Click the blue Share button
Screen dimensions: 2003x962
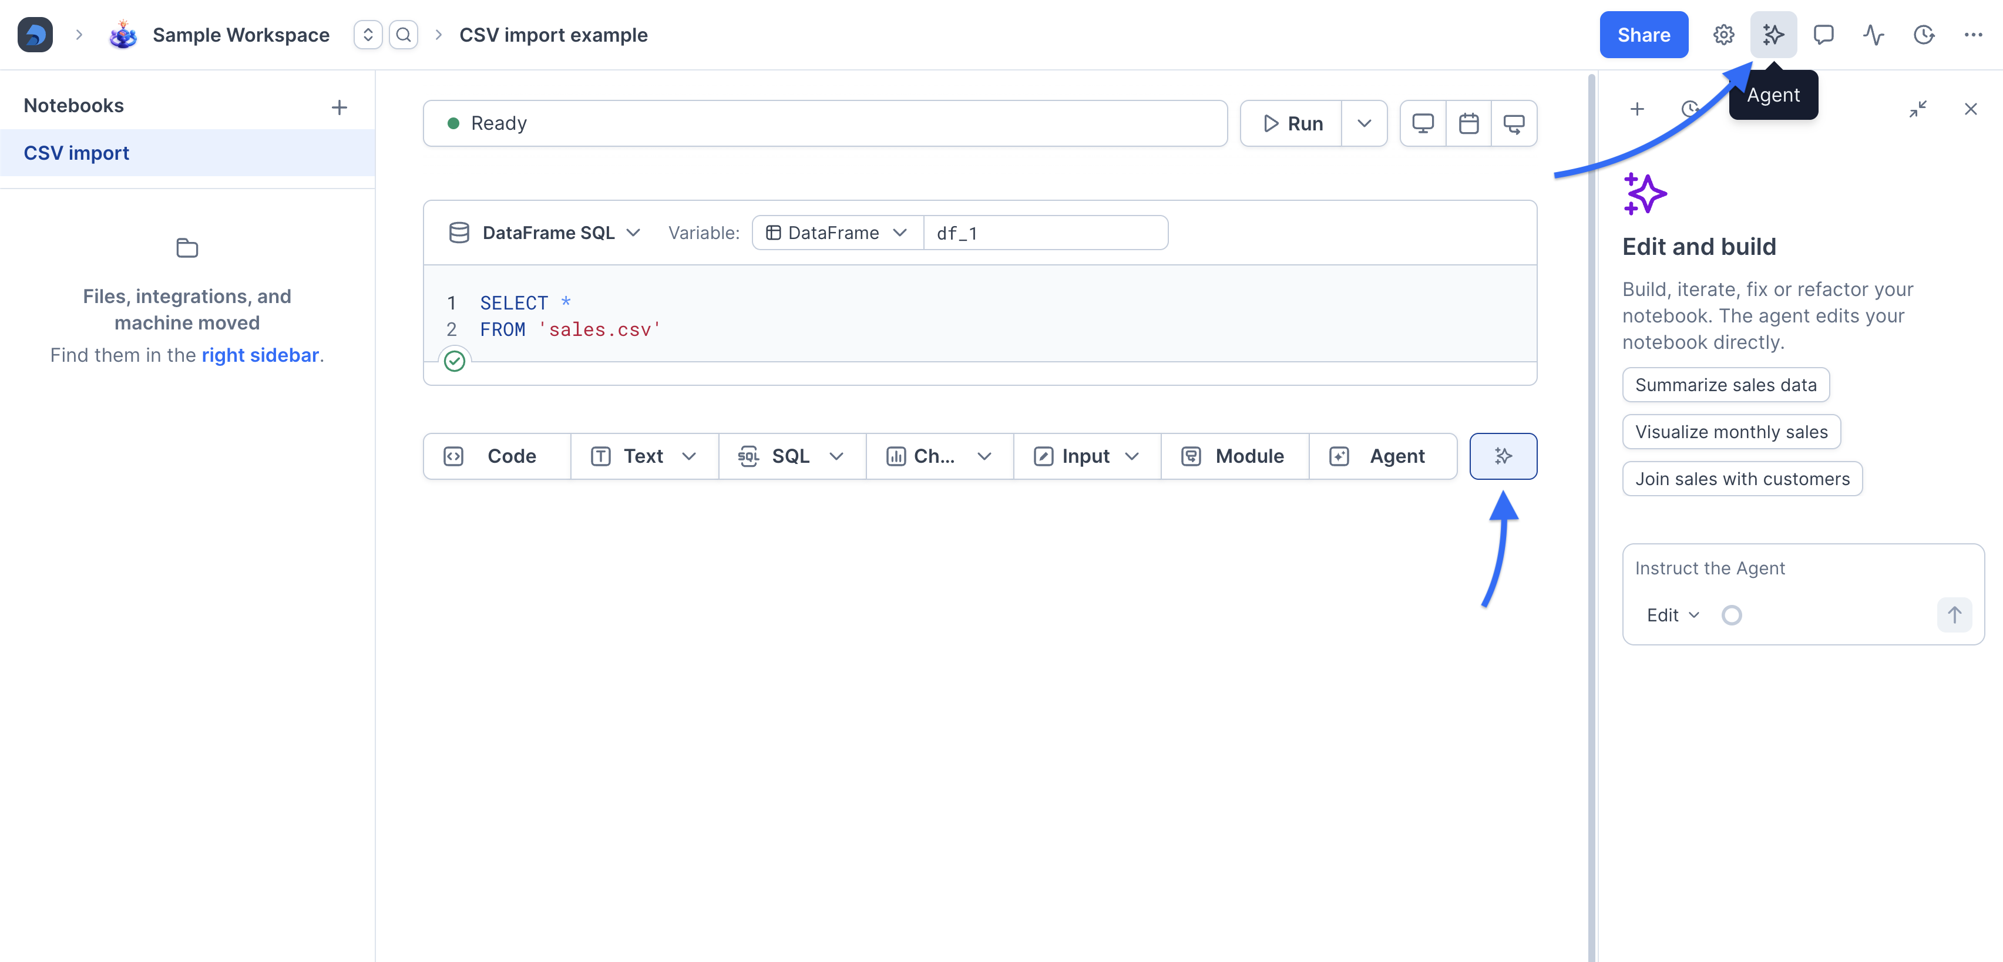click(1644, 35)
